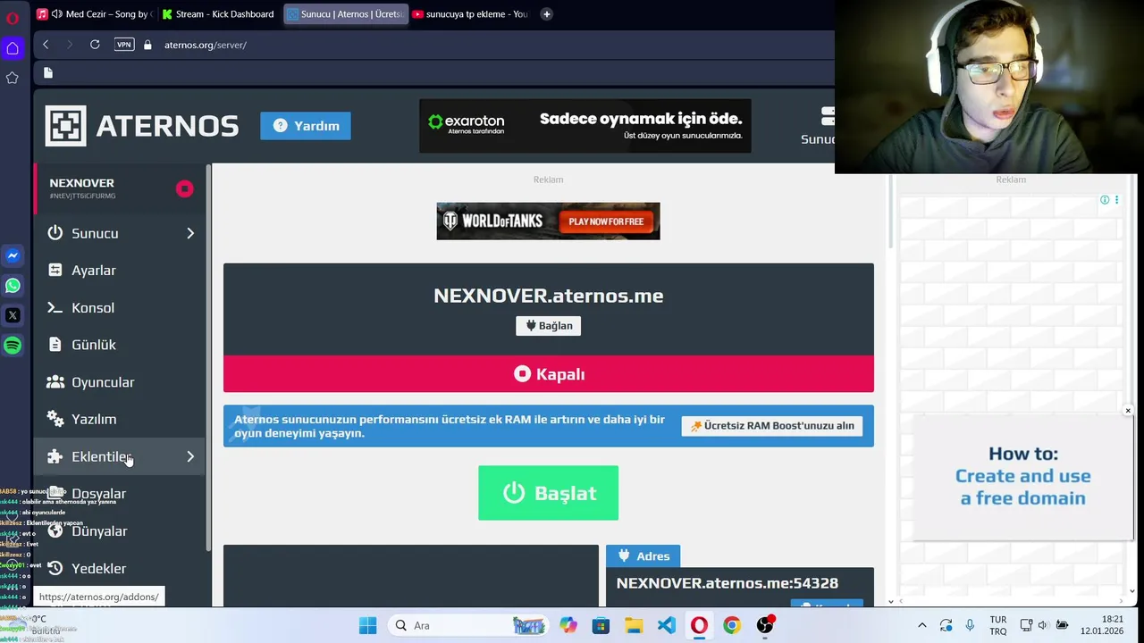The height and width of the screenshot is (643, 1144).
Task: Show hidden system tray icons chevron
Action: 922,626
